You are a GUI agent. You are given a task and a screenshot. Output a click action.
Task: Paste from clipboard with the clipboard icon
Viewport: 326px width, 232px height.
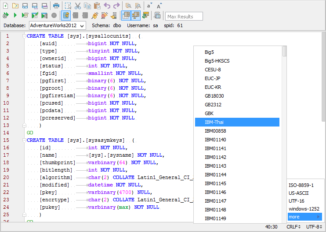pos(97,6)
